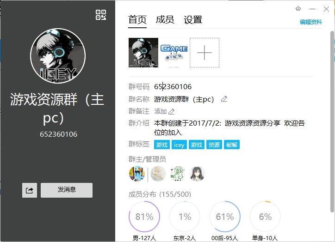Click the vertical scrollbar on the right
335x242 pixels.
pos(332,121)
